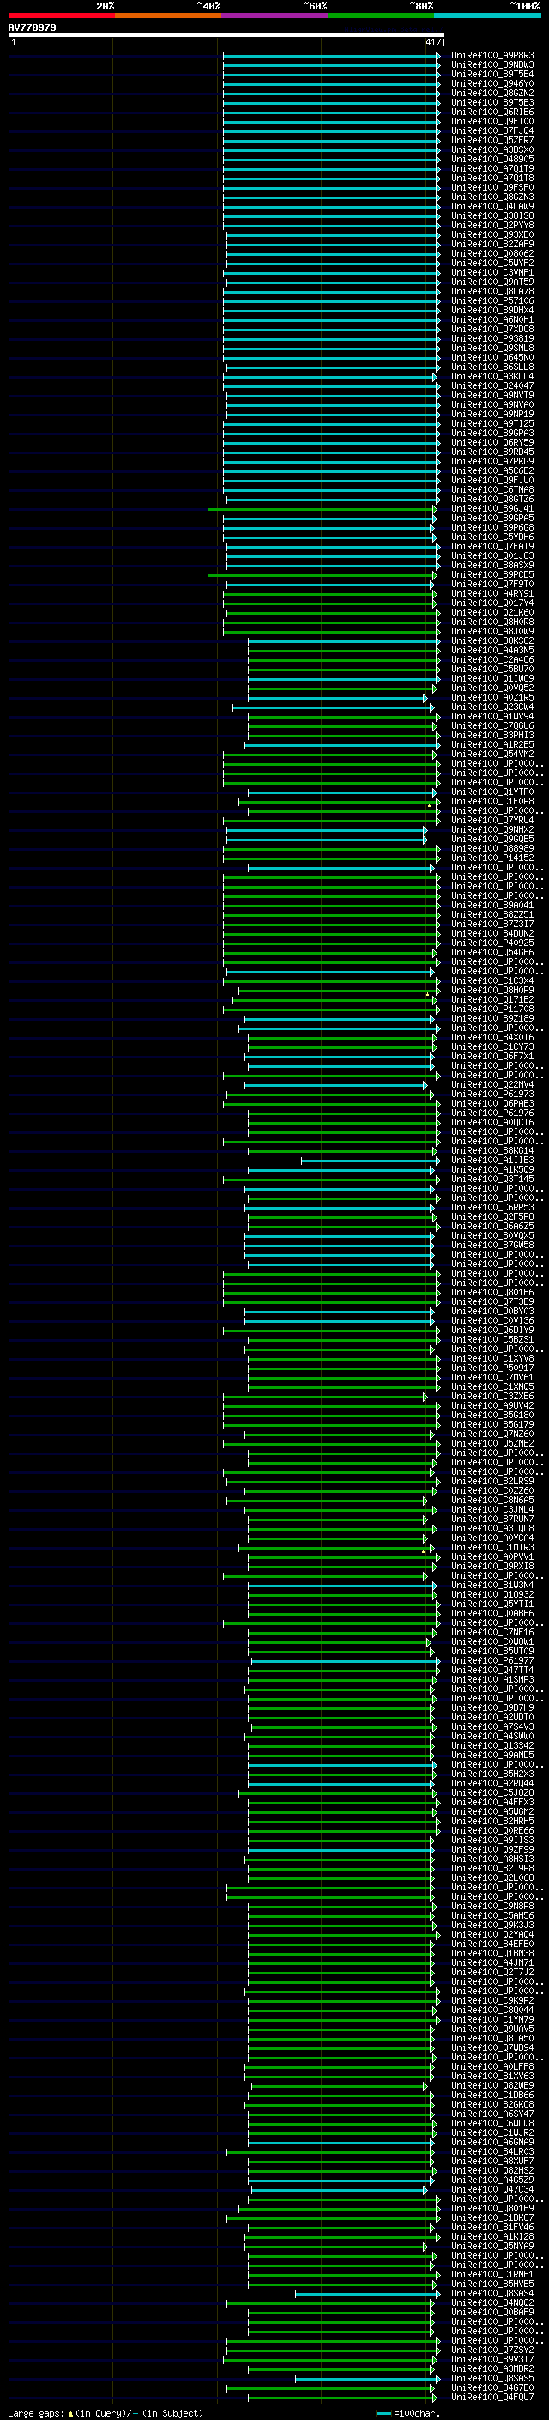This screenshot has height=2420, width=549.
Task: Select the query name AV770979
Action: pyautogui.click(x=32, y=27)
